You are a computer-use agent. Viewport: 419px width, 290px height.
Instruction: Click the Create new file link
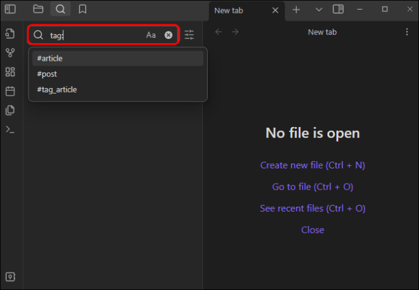tap(313, 165)
